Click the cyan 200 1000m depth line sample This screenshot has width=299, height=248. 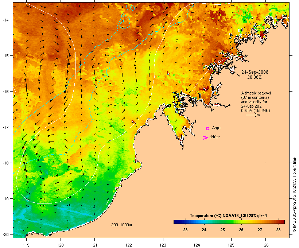tap(119, 228)
